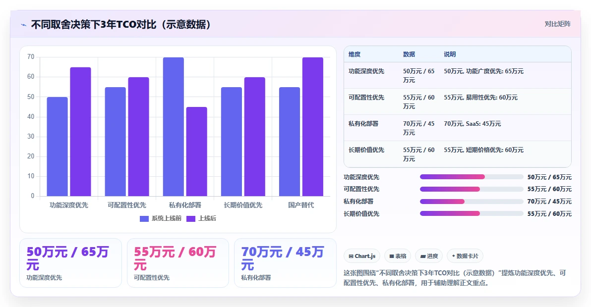Screen dimensions: 591x307
Task: Toggle the 上线后 legend swatch
Action: click(x=191, y=218)
